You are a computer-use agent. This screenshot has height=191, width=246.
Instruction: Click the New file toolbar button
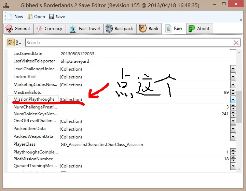(x=15, y=17)
